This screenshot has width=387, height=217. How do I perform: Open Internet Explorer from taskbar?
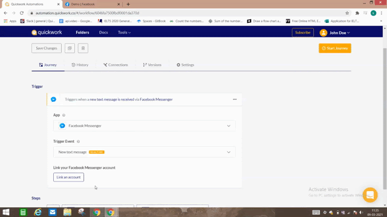[x=37, y=212]
